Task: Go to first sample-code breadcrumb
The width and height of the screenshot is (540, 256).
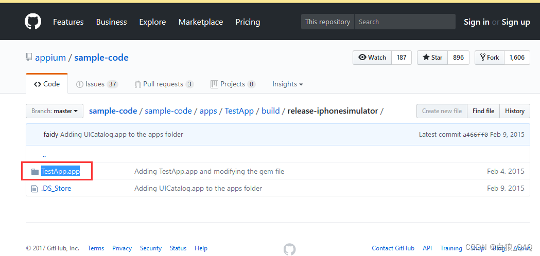Action: [x=113, y=111]
